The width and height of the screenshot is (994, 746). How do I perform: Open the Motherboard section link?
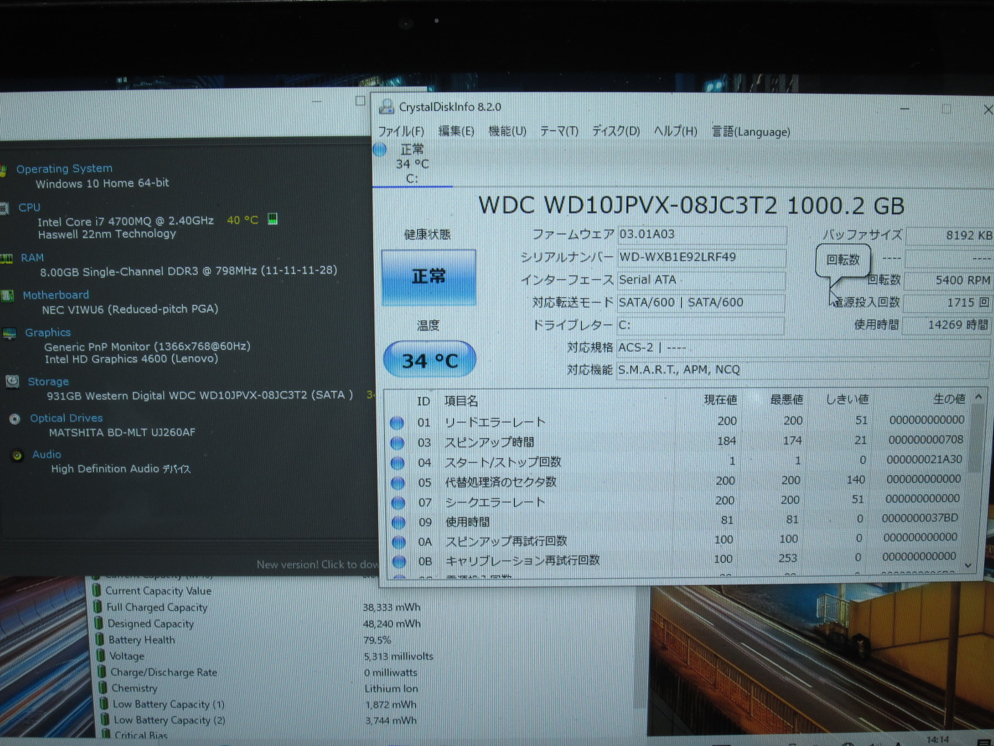click(x=56, y=295)
